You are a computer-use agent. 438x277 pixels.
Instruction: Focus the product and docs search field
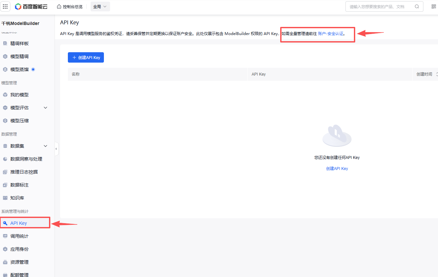pos(380,6)
